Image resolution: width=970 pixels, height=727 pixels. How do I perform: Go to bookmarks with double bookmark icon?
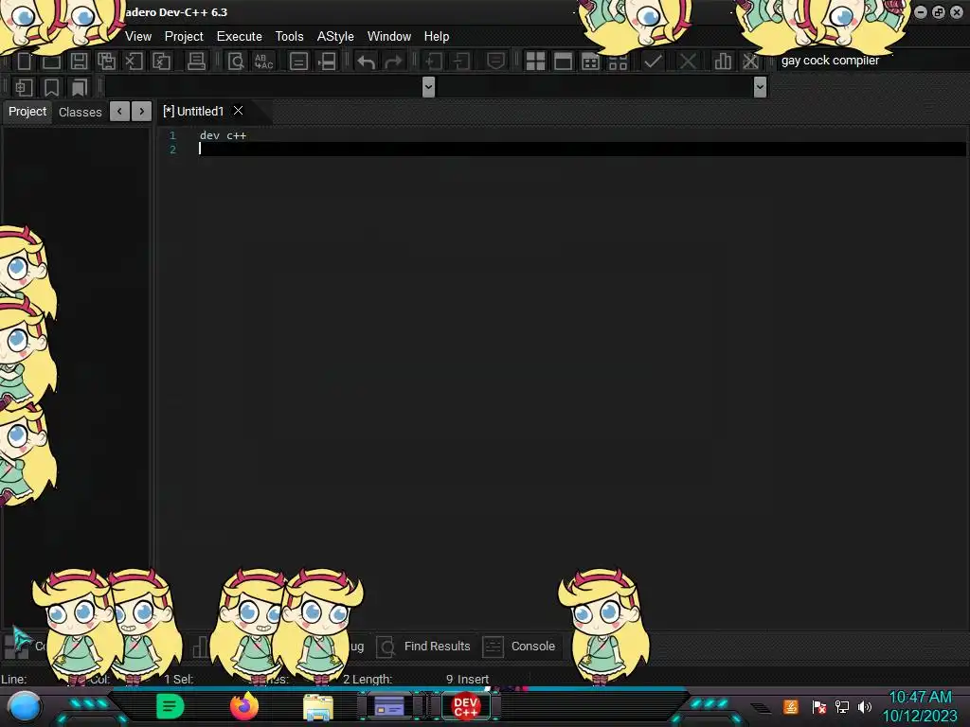(80, 87)
